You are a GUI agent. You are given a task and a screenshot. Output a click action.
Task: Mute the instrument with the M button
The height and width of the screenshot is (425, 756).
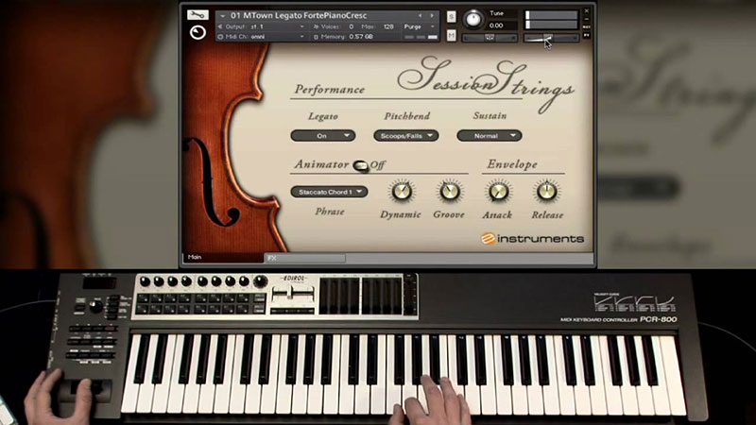pyautogui.click(x=451, y=35)
